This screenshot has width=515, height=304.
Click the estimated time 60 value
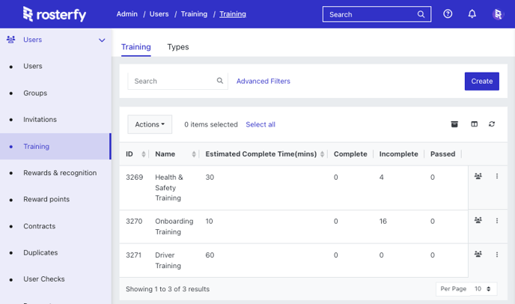tap(210, 255)
